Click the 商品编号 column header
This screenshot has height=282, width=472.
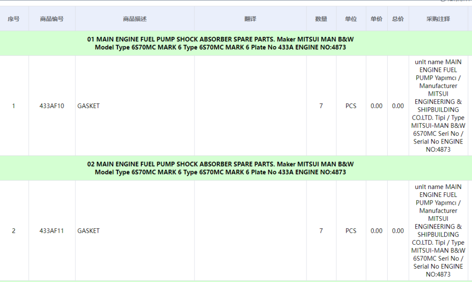(52, 19)
